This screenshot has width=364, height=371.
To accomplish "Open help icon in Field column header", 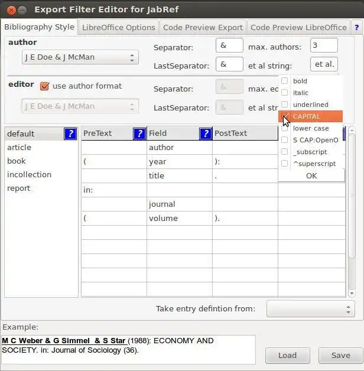I will click(206, 134).
